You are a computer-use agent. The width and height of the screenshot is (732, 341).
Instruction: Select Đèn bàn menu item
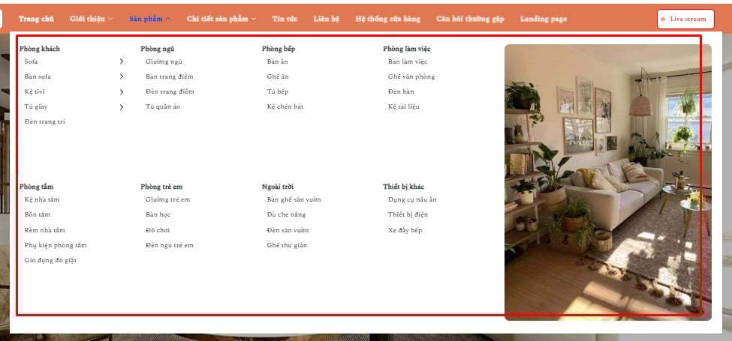pos(401,91)
